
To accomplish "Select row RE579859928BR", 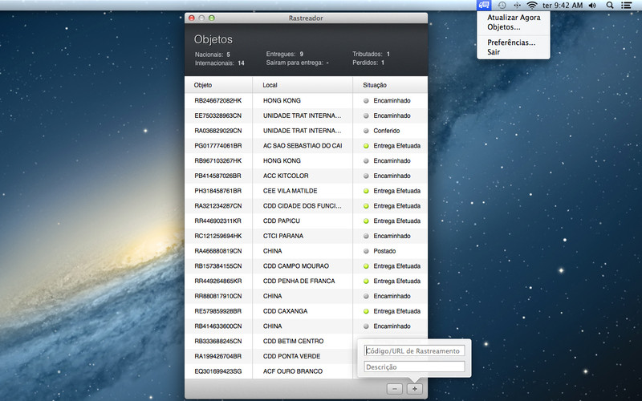I will coord(307,311).
